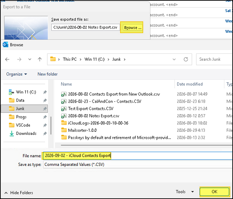The width and height of the screenshot is (233, 199).
Task: Create a New folder
Action: pos(48,74)
